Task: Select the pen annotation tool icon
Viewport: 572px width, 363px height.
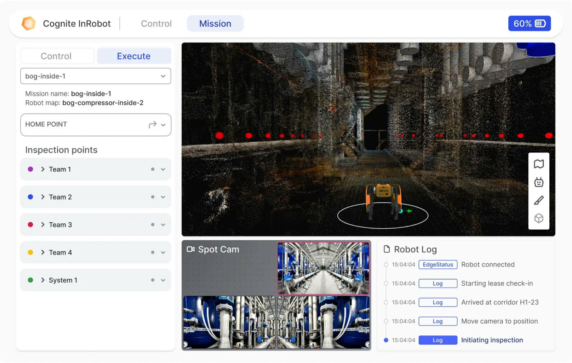Action: coord(538,200)
